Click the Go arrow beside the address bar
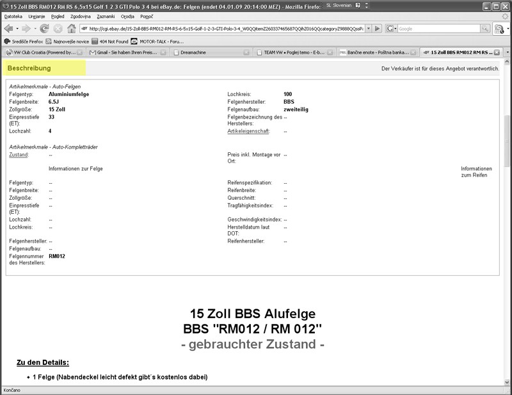Viewport: 512px width, 395px height. pyautogui.click(x=377, y=29)
